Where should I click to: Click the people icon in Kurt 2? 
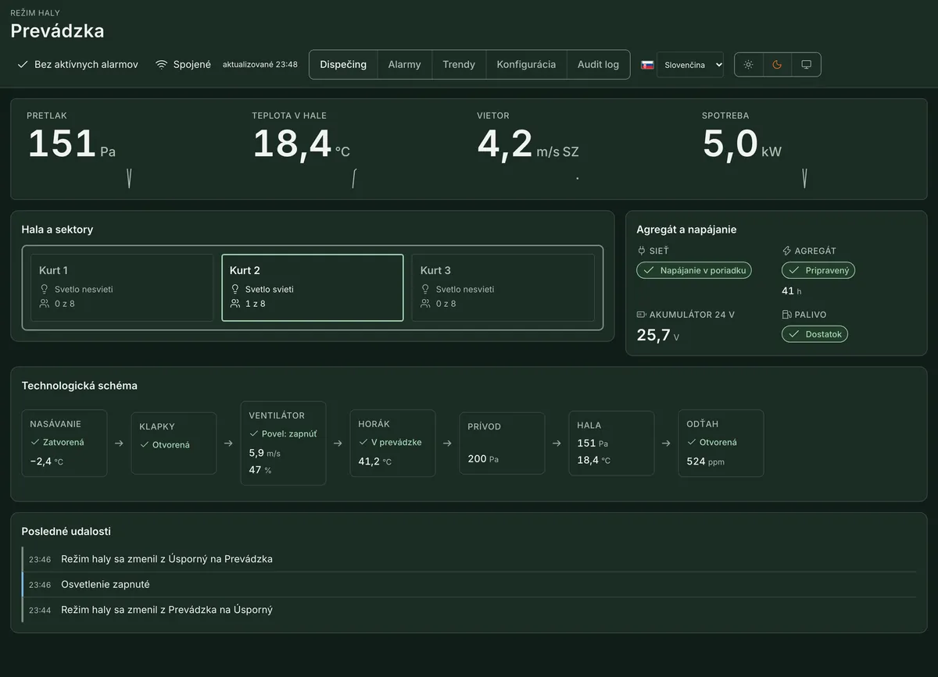pos(235,304)
